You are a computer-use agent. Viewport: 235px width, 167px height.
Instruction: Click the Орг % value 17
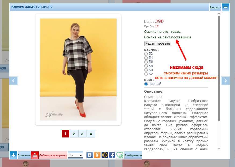click(x=157, y=26)
